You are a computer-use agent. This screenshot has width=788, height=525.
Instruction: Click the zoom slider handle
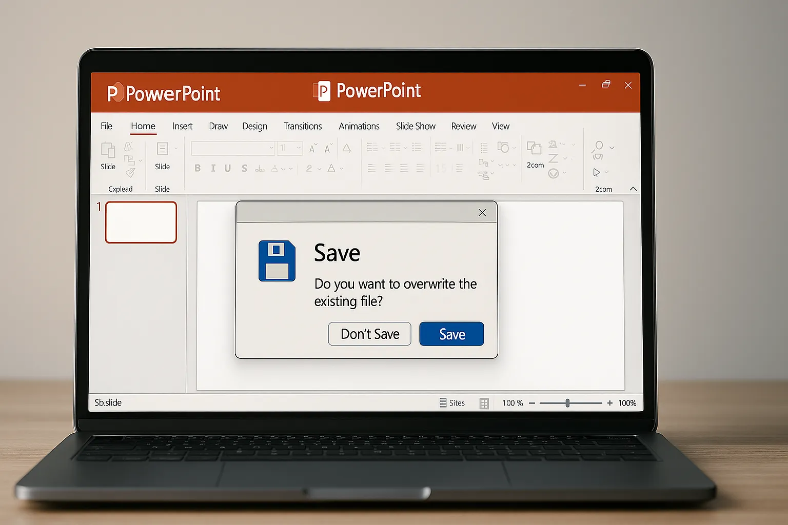567,403
